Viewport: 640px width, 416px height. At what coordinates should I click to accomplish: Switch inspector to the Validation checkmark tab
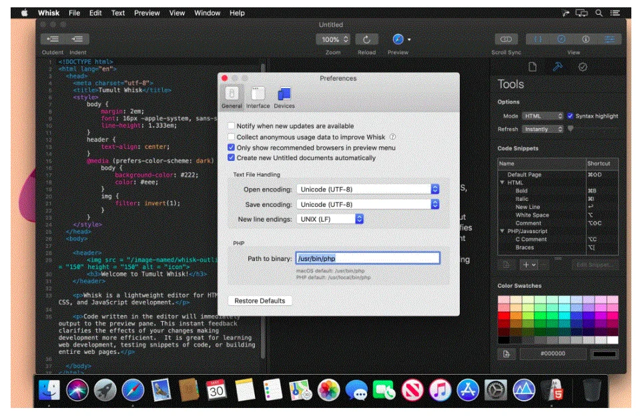tap(583, 67)
